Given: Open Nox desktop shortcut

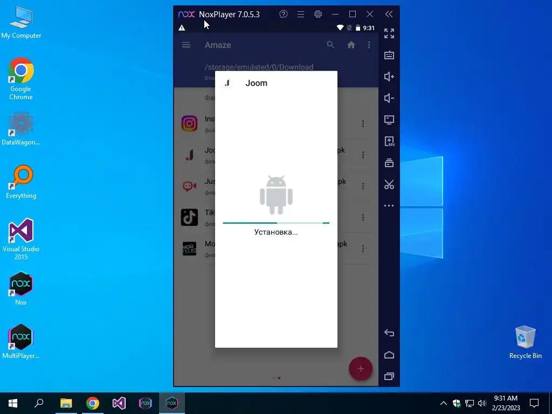Looking at the screenshot, I should 21,289.
